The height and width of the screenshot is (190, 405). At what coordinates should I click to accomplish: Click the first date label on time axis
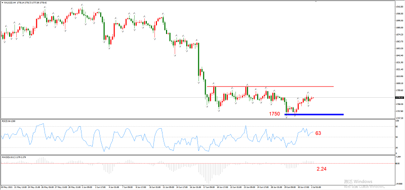(7, 186)
